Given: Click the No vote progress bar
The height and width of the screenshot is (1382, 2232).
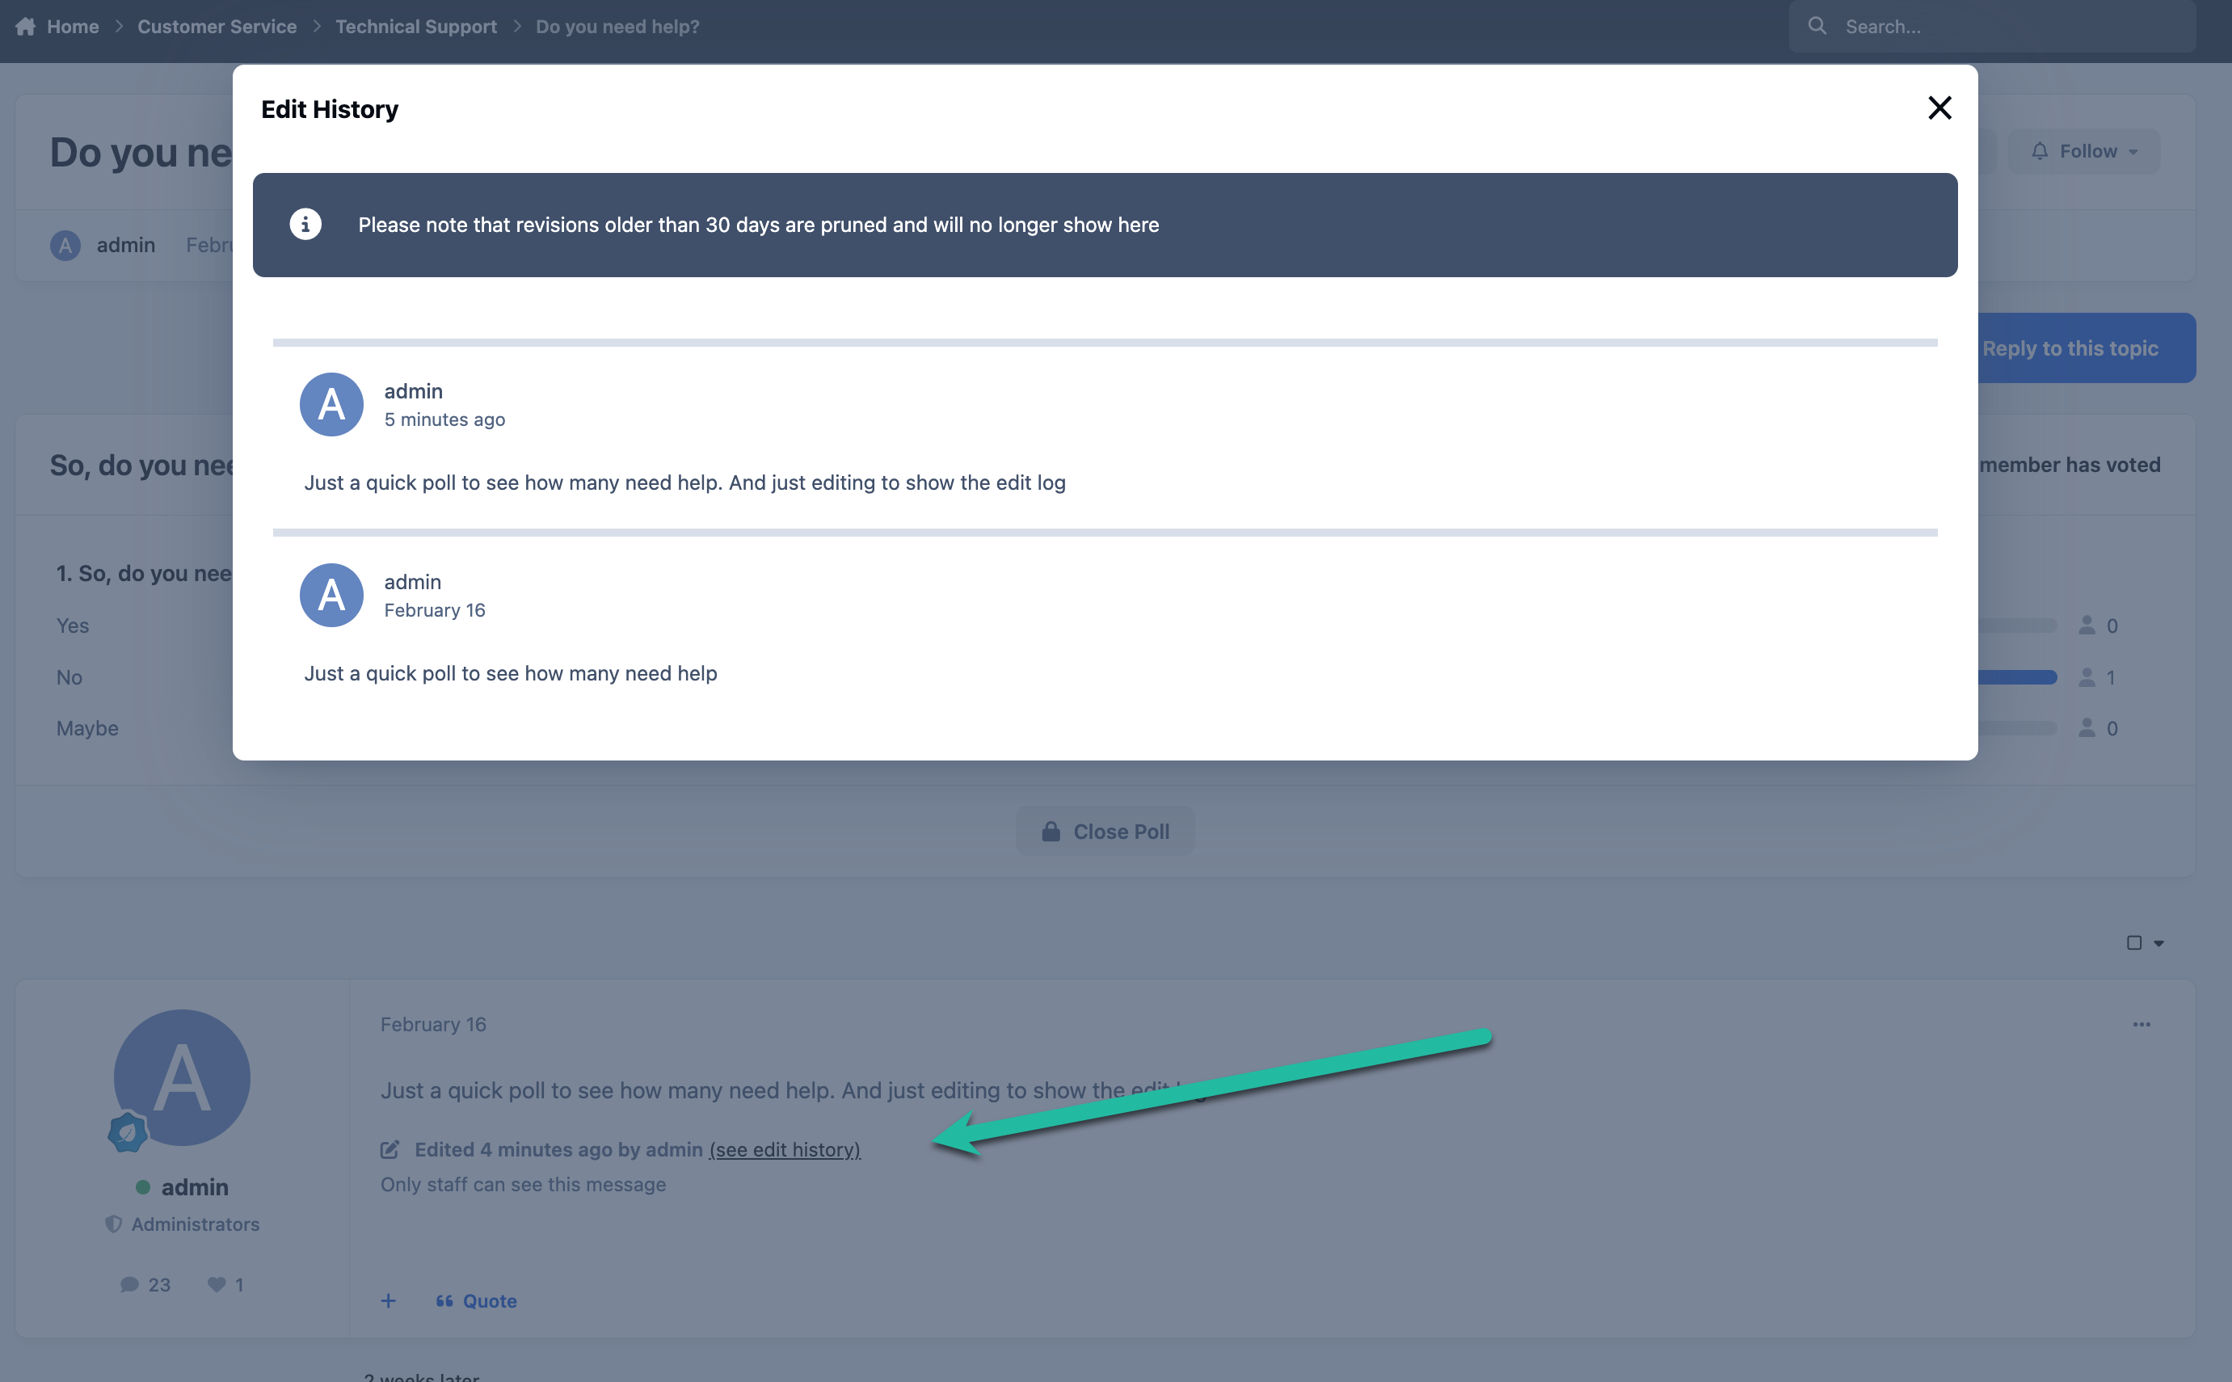Looking at the screenshot, I should pyautogui.click(x=2017, y=677).
